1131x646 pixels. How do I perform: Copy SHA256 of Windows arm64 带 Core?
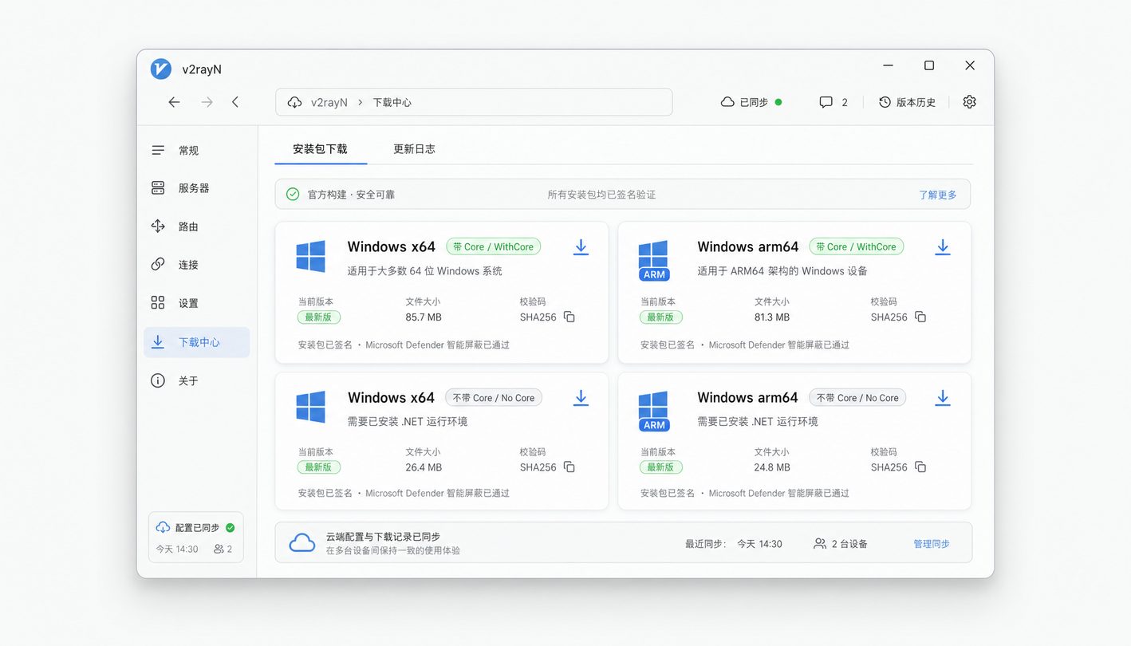920,317
